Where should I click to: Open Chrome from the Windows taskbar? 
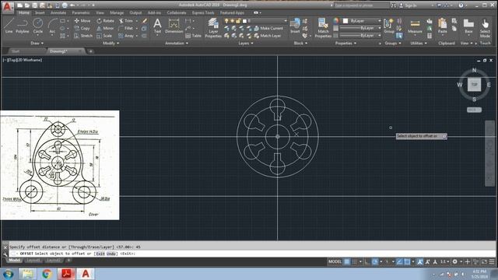(x=47, y=274)
